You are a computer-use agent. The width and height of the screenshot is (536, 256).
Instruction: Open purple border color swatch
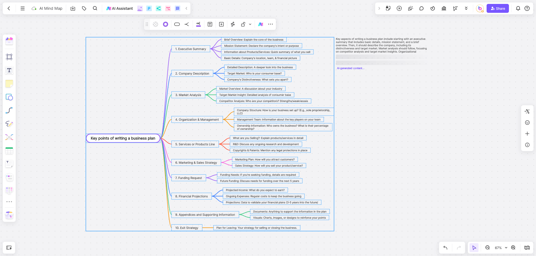[x=166, y=24]
